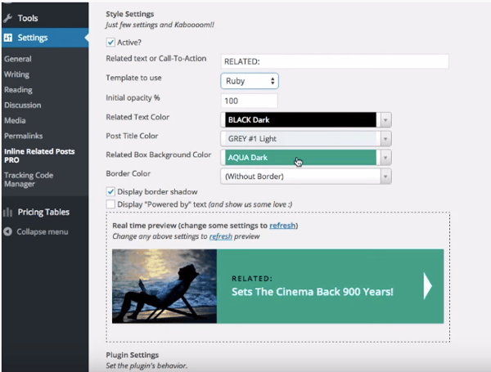491x372 pixels.
Task: Click refresh link in italic preview hint
Action: point(220,236)
